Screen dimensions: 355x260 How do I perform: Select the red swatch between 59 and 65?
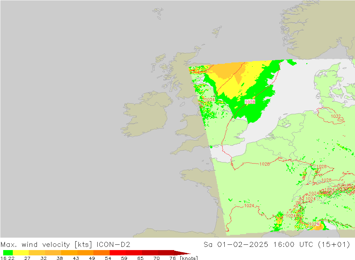point(134,253)
